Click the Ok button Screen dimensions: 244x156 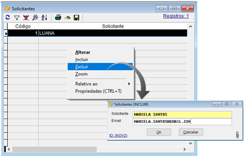tap(159, 132)
